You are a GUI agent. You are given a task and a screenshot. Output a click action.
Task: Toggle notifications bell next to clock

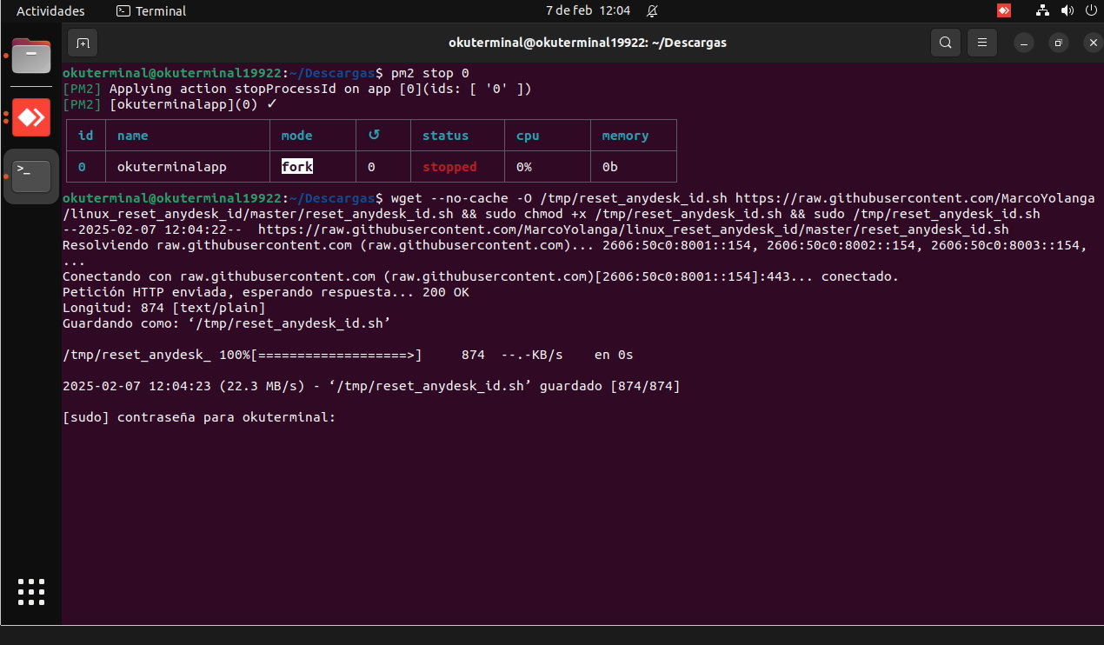click(x=652, y=11)
